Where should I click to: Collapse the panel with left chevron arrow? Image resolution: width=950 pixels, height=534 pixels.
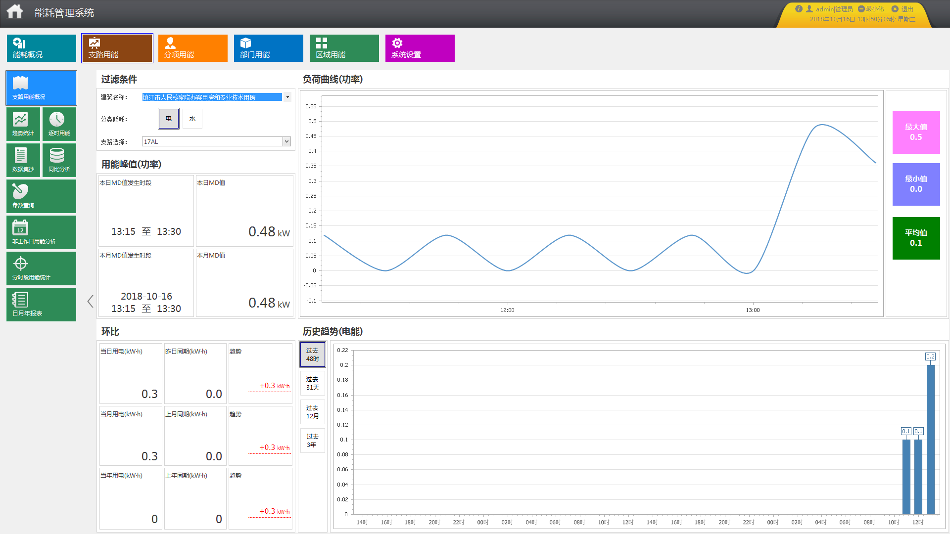point(90,302)
